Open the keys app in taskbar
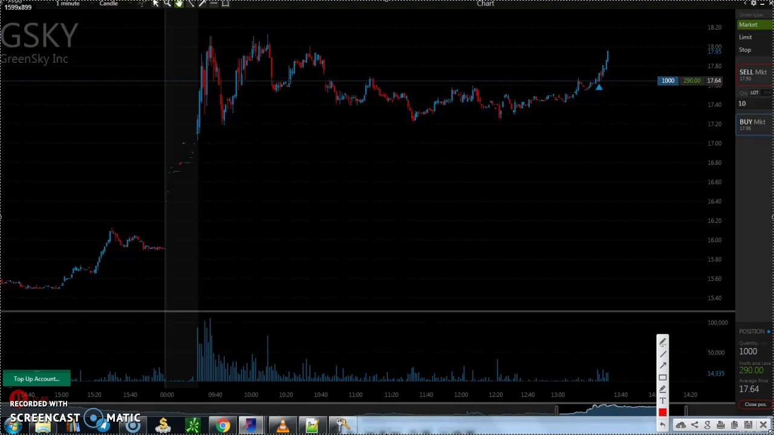Viewport: 774px width, 435px height. [x=342, y=426]
